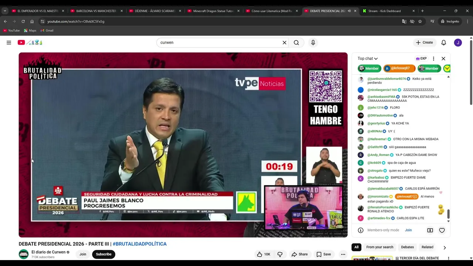Join El diario de Curwen channel

[x=83, y=254]
